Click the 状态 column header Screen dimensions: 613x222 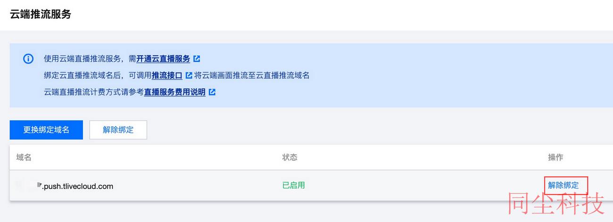(x=290, y=157)
